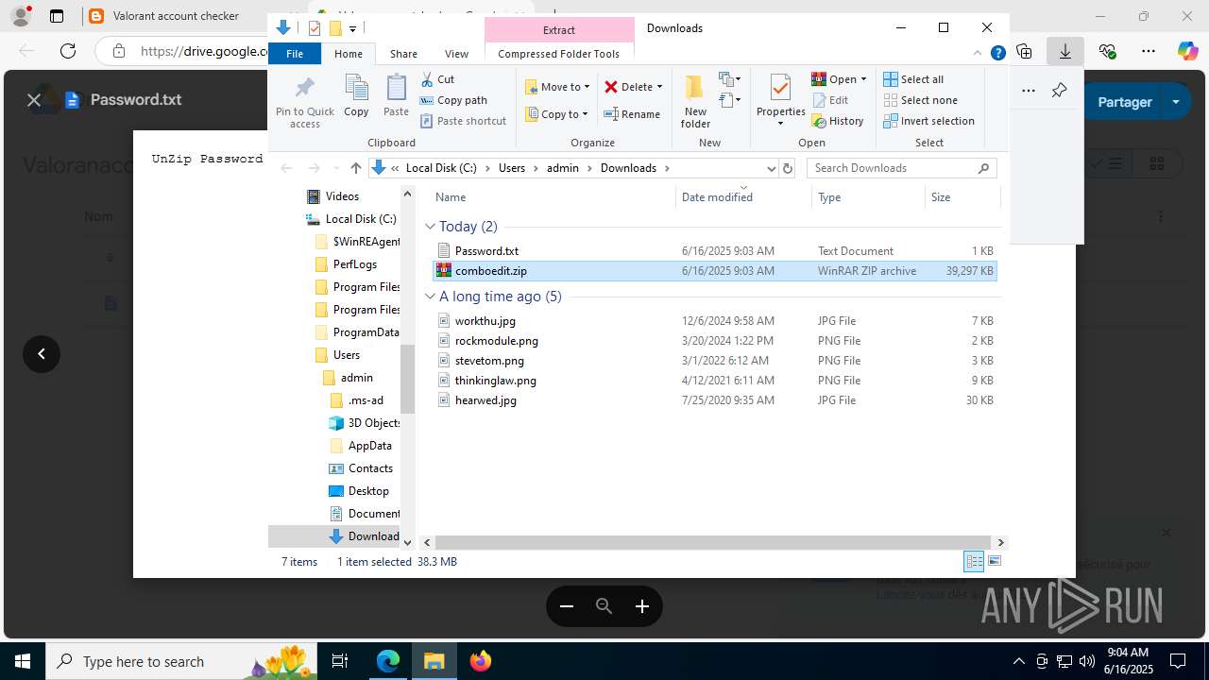Click the Search Downloads field
1209x680 pixels.
pyautogui.click(x=902, y=168)
